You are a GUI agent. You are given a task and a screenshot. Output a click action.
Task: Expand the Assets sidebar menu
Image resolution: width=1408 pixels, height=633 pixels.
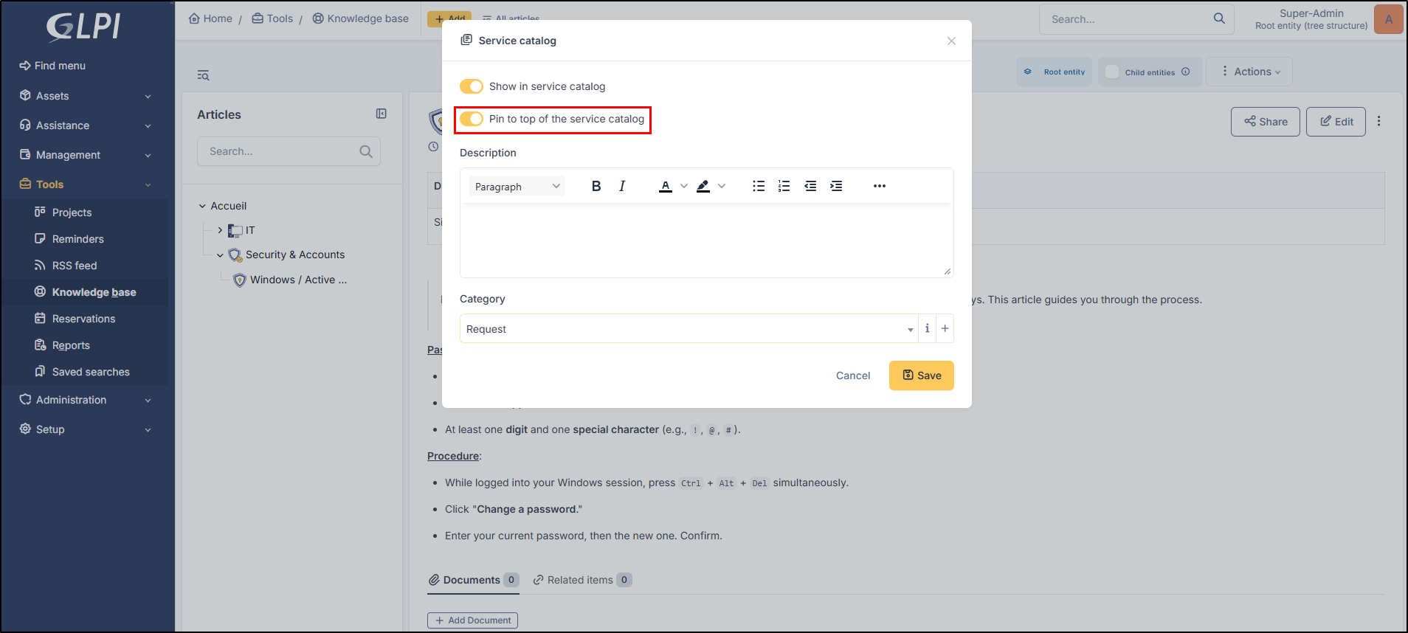coord(86,96)
